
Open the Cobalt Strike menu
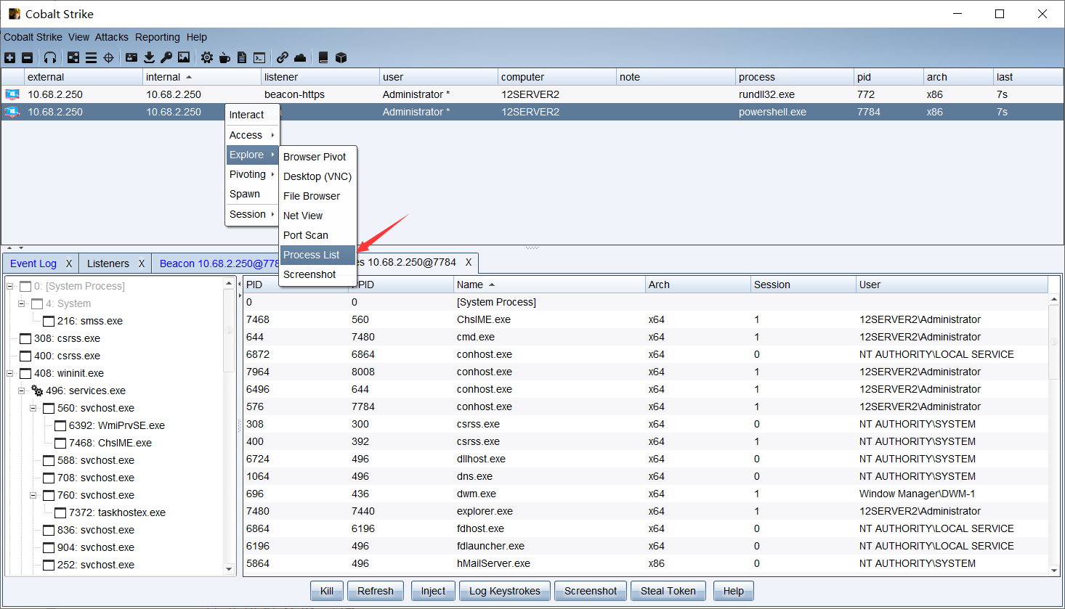33,37
